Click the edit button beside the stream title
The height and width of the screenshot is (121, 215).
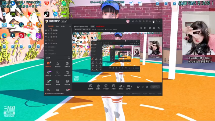pos(93,26)
